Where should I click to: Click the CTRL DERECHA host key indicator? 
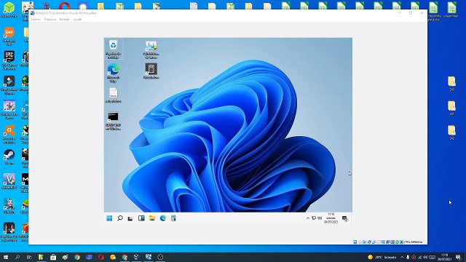(x=413, y=242)
